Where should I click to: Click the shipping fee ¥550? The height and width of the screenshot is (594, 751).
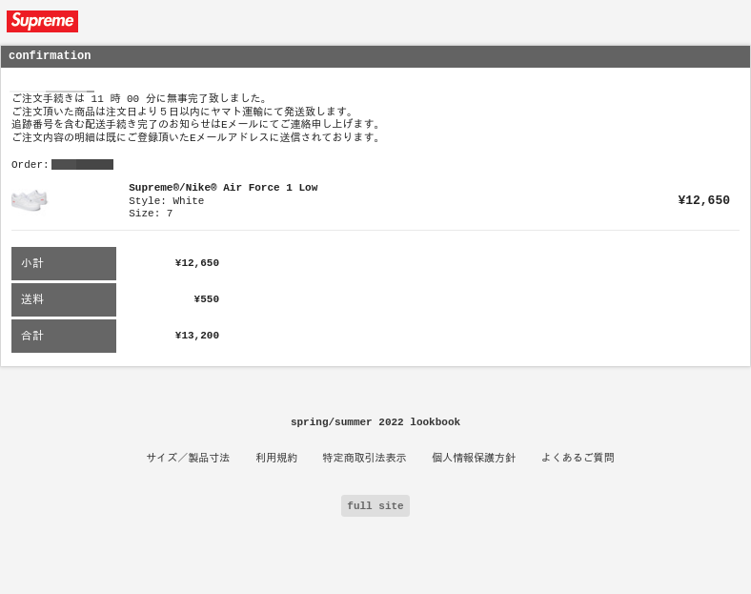[x=207, y=299]
